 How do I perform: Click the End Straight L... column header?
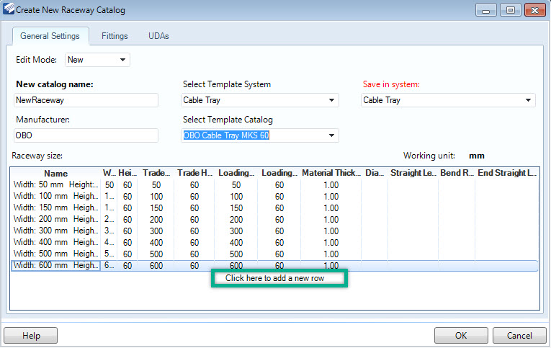coord(507,173)
